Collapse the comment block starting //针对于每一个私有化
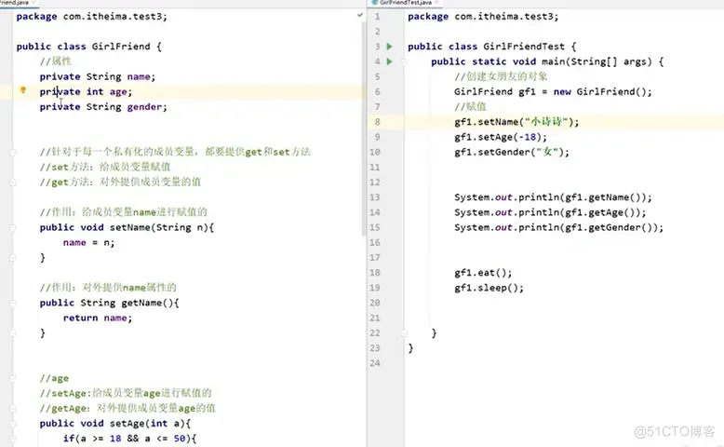 pos(12,152)
